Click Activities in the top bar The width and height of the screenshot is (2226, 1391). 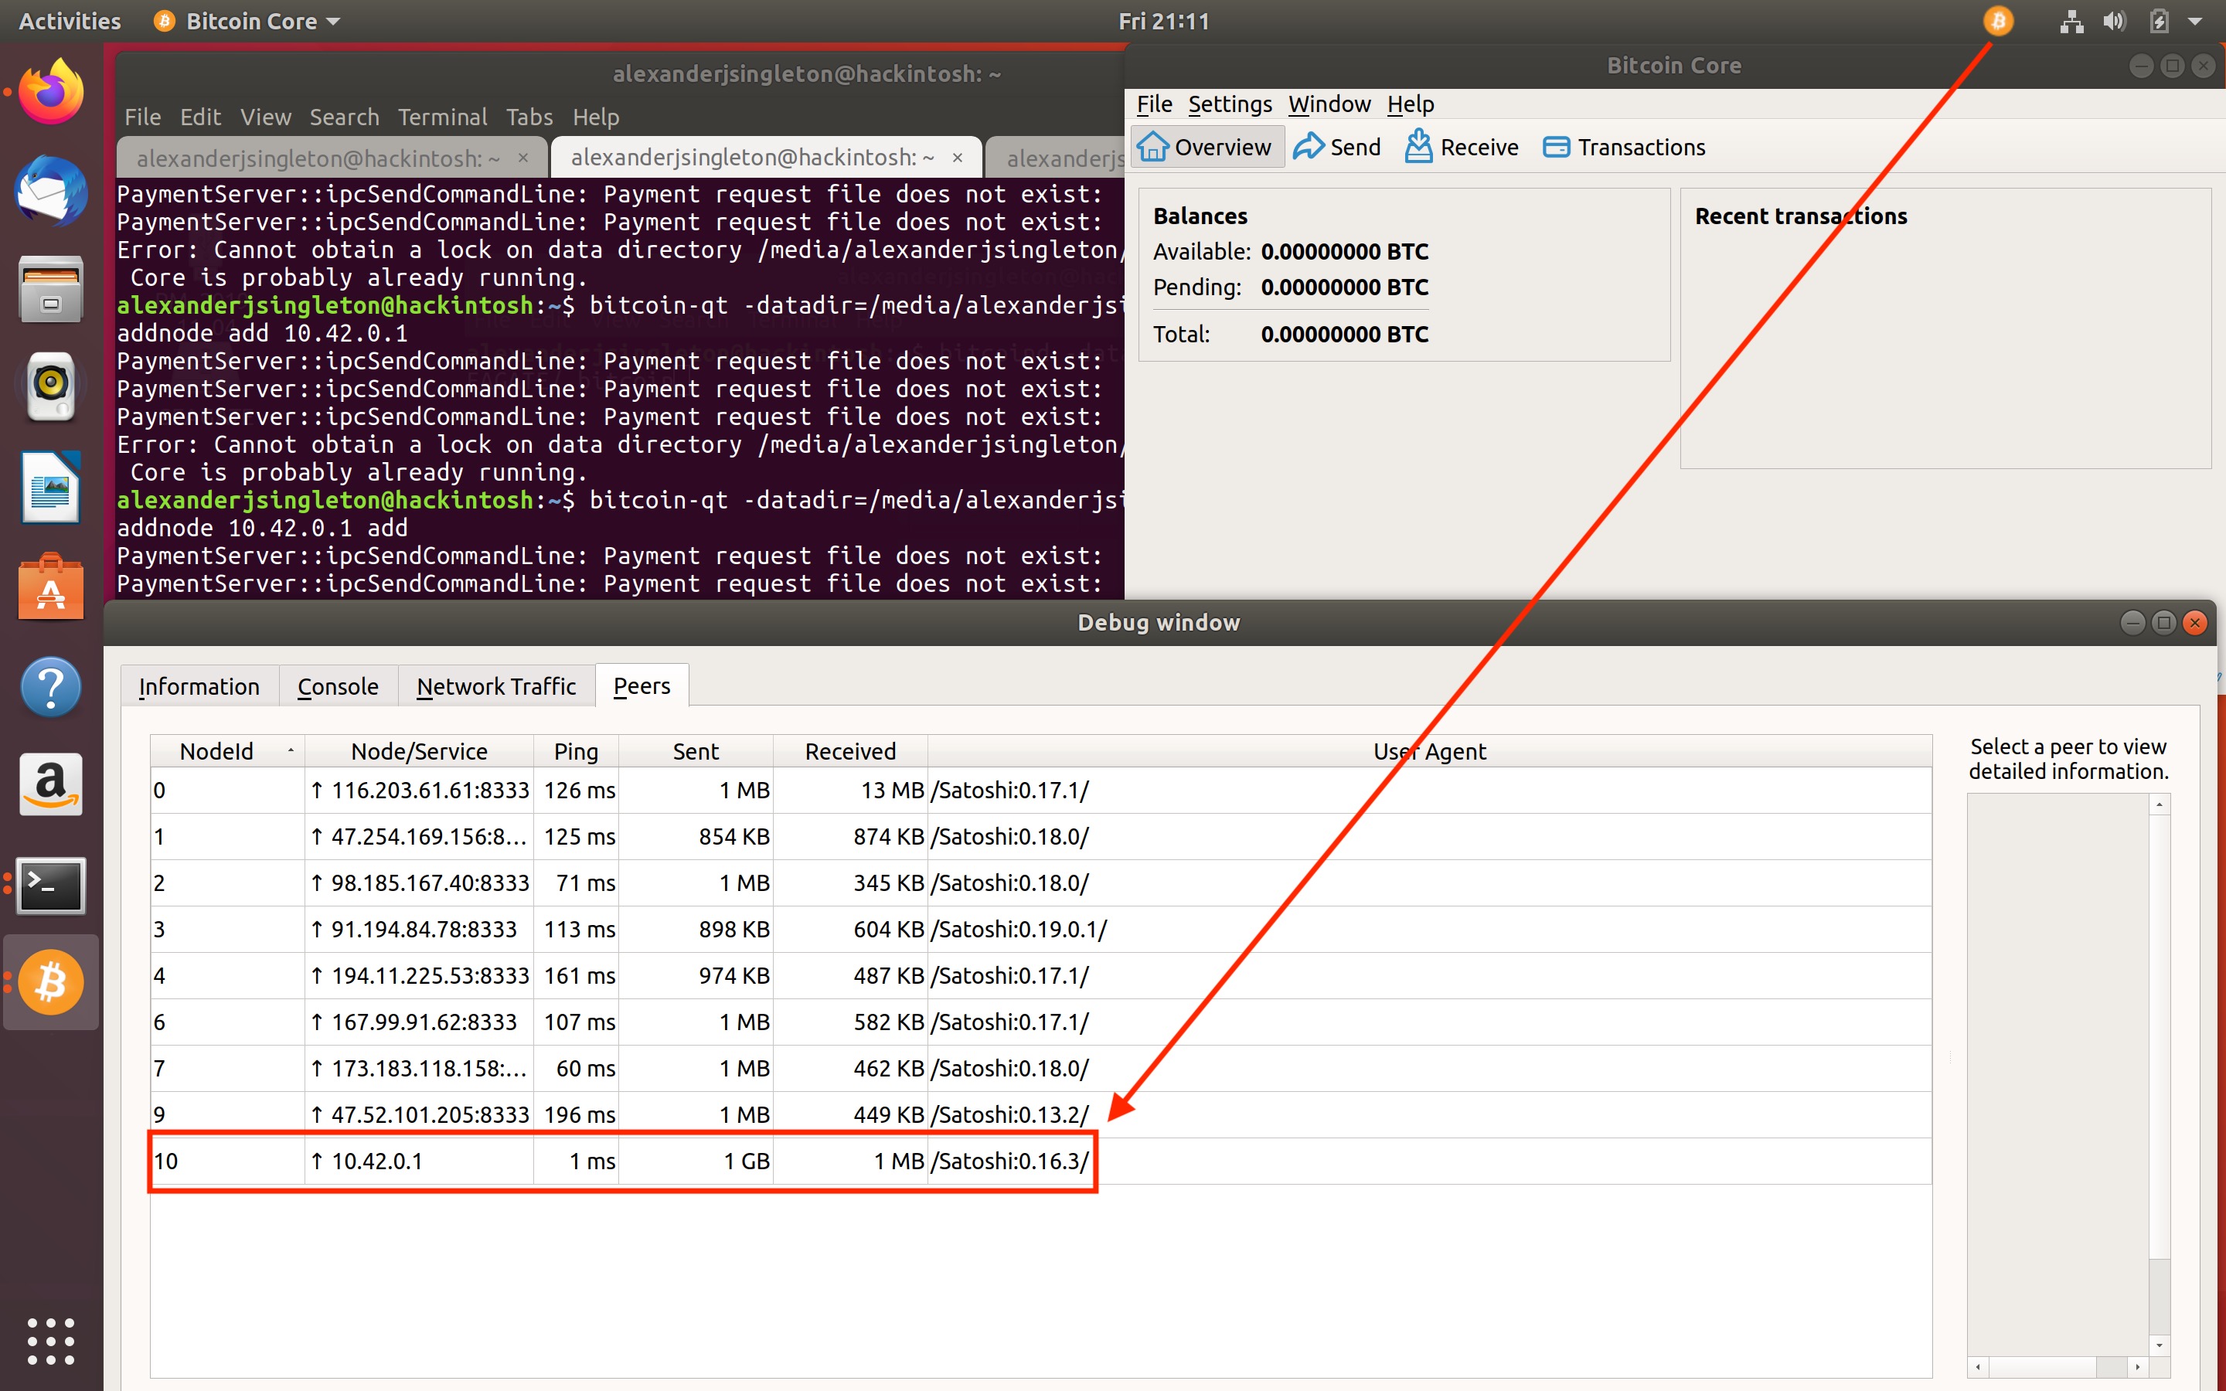[x=70, y=21]
